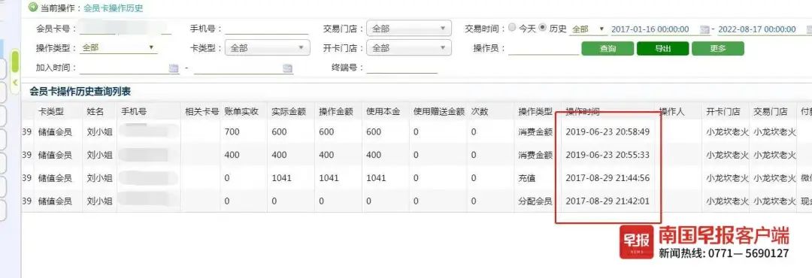Viewport: 812px width, 278px height.
Task: Click the second 加入时间 calendar icon
Action: tap(287, 68)
